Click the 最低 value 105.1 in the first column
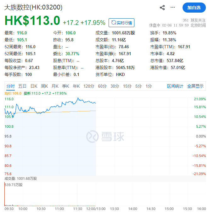Viewport: 209px width, 216px height. click(22, 40)
